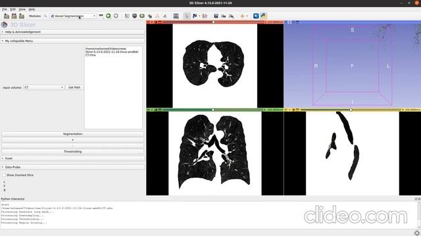Click the pin icon in green slice bar
The image size is (421, 236).
pyautogui.click(x=148, y=109)
